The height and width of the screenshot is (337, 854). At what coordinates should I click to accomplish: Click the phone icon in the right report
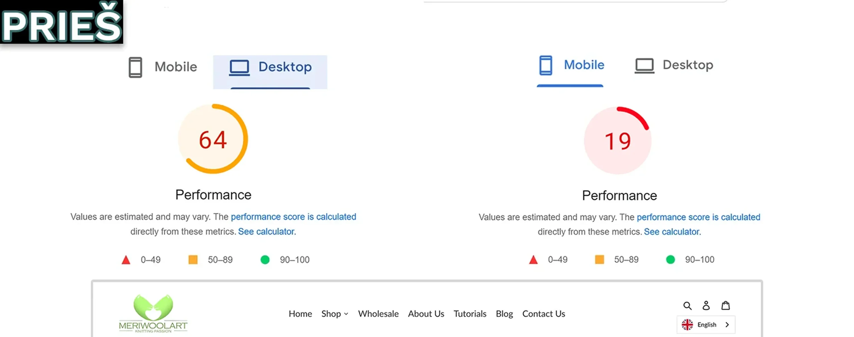(x=546, y=65)
